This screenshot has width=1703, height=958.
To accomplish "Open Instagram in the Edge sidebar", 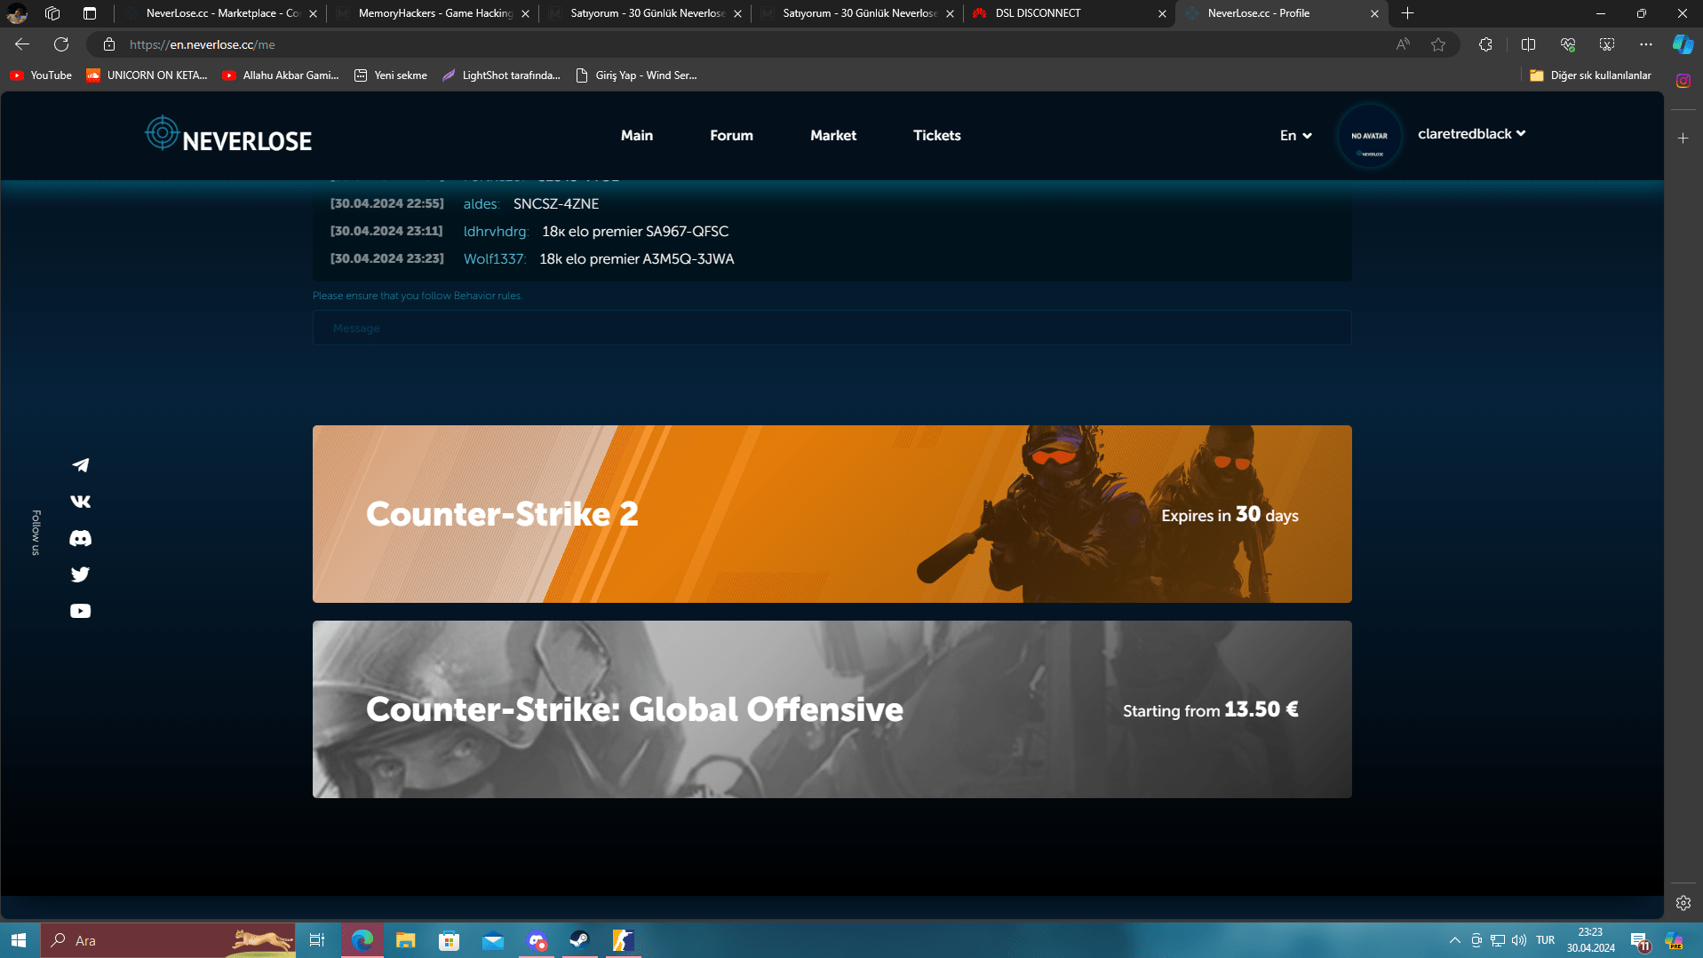I will pos(1683,81).
